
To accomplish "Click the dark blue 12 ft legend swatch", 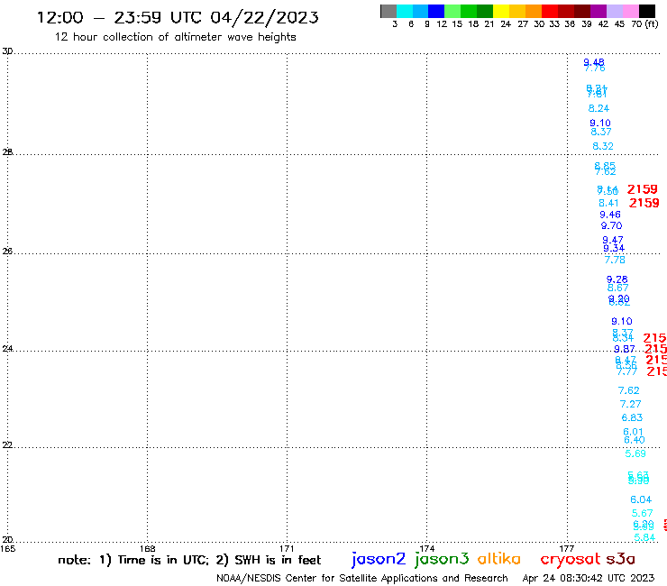I will 436,11.
